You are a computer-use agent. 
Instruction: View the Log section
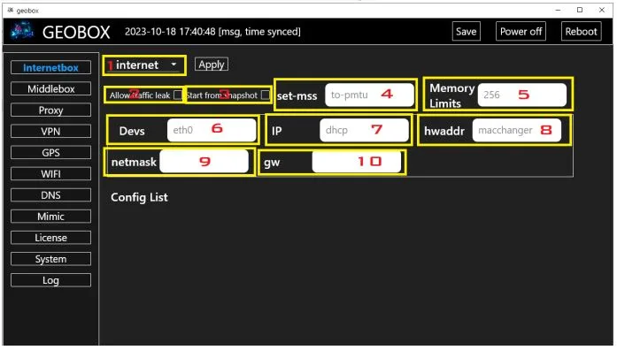point(50,280)
